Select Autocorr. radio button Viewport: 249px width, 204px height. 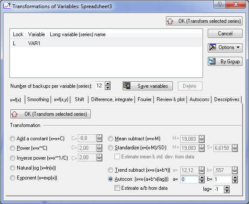coord(111,179)
